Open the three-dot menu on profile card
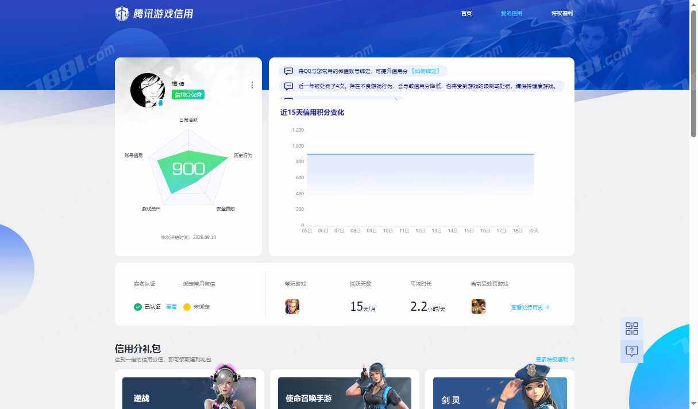This screenshot has height=409, width=698. click(x=252, y=85)
